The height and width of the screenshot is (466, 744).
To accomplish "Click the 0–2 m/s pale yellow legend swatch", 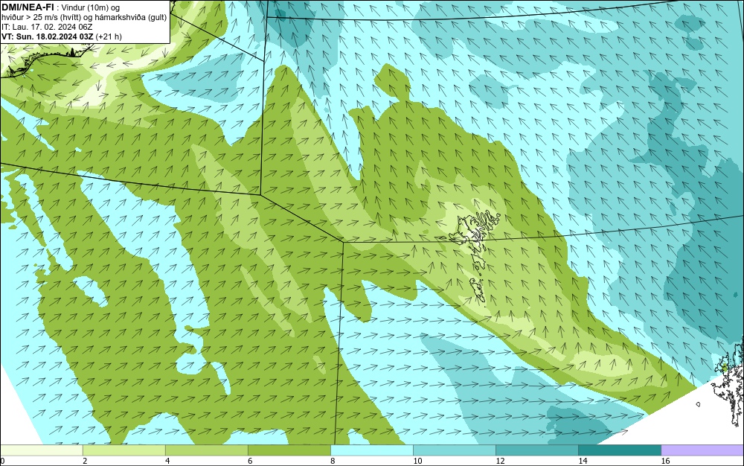I will tap(41, 450).
